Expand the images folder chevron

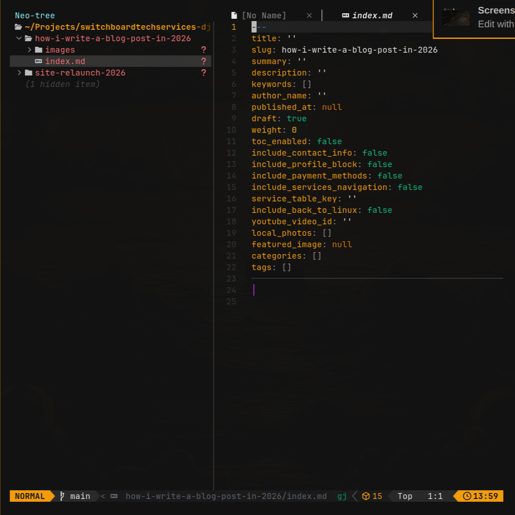29,50
